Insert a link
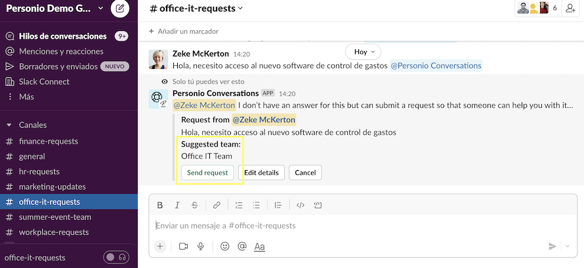This screenshot has width=584, height=268. click(217, 205)
